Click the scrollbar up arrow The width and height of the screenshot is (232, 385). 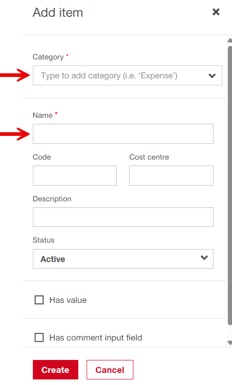click(x=230, y=40)
